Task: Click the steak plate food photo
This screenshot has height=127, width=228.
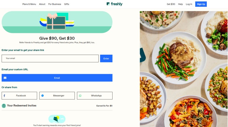Action: pyautogui.click(x=179, y=58)
